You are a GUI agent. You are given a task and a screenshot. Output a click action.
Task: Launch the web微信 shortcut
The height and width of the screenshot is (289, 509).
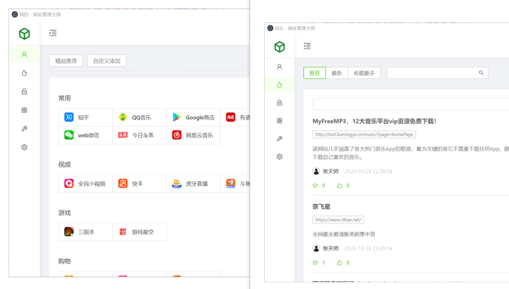[85, 135]
